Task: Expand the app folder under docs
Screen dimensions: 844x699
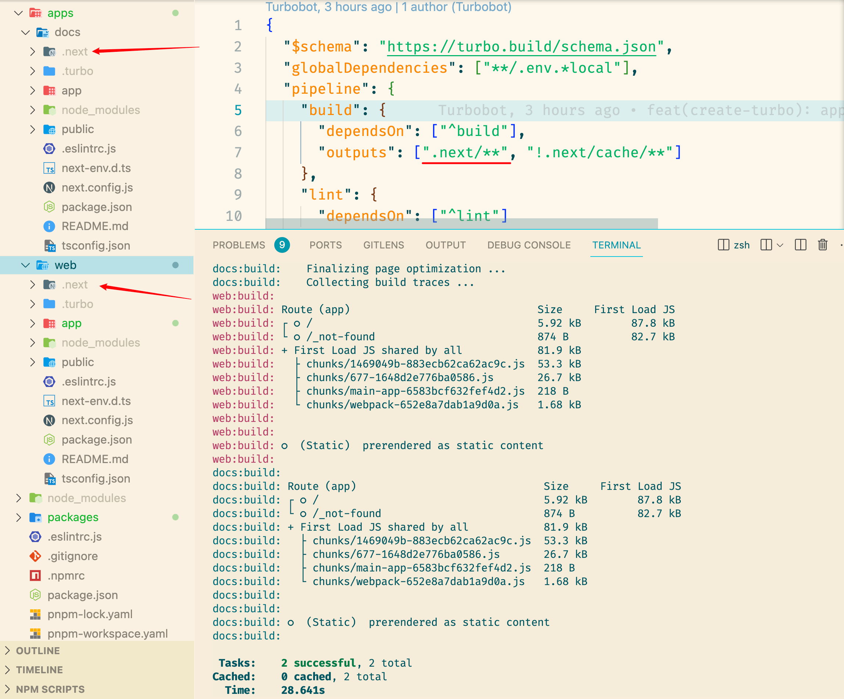Action: [x=33, y=90]
